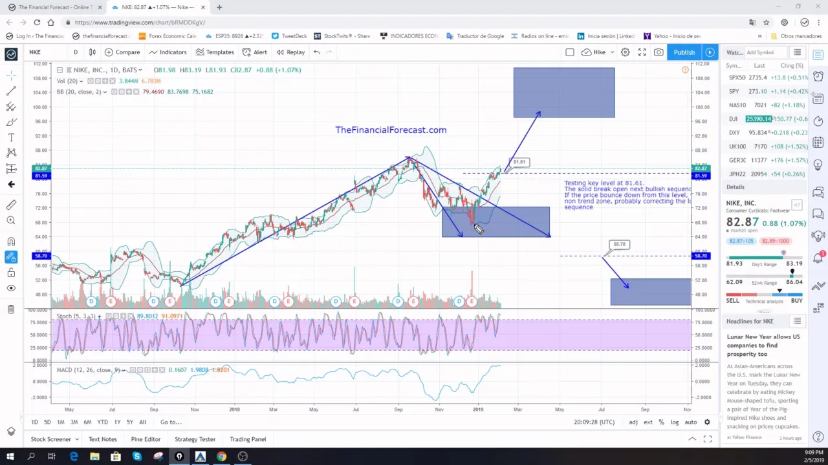Click the remove drawings trash icon
Image resolution: width=828 pixels, height=465 pixels.
click(11, 309)
